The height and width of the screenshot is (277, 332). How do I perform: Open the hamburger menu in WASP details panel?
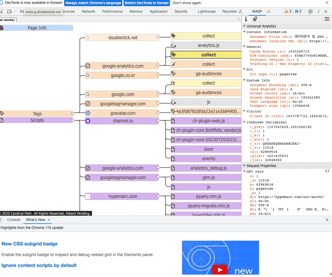pos(327,19)
